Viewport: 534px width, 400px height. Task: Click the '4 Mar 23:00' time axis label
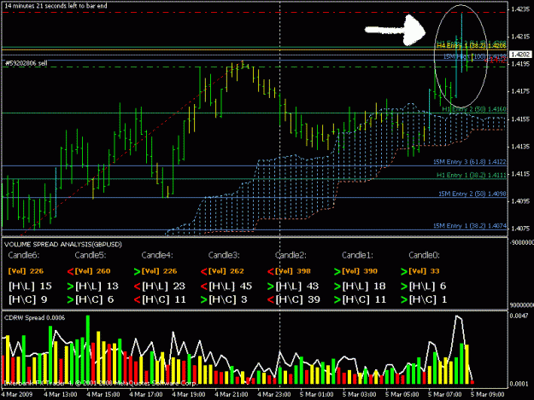(x=273, y=395)
